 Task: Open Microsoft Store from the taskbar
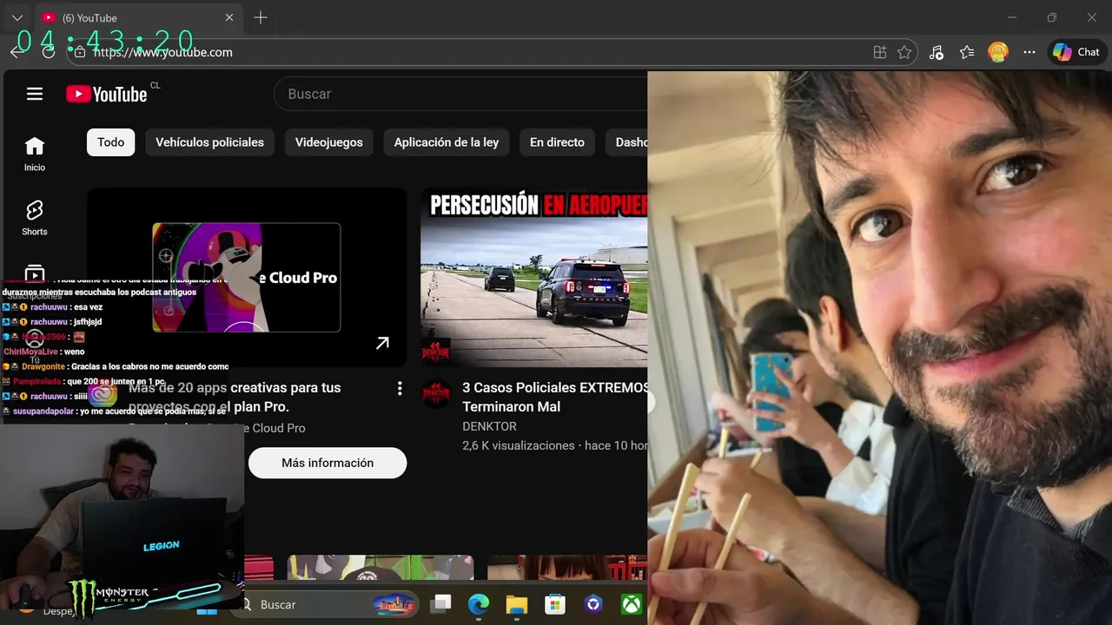click(555, 604)
